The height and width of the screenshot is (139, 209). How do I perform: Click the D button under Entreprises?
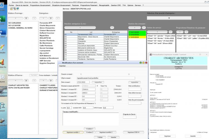(51, 18)
